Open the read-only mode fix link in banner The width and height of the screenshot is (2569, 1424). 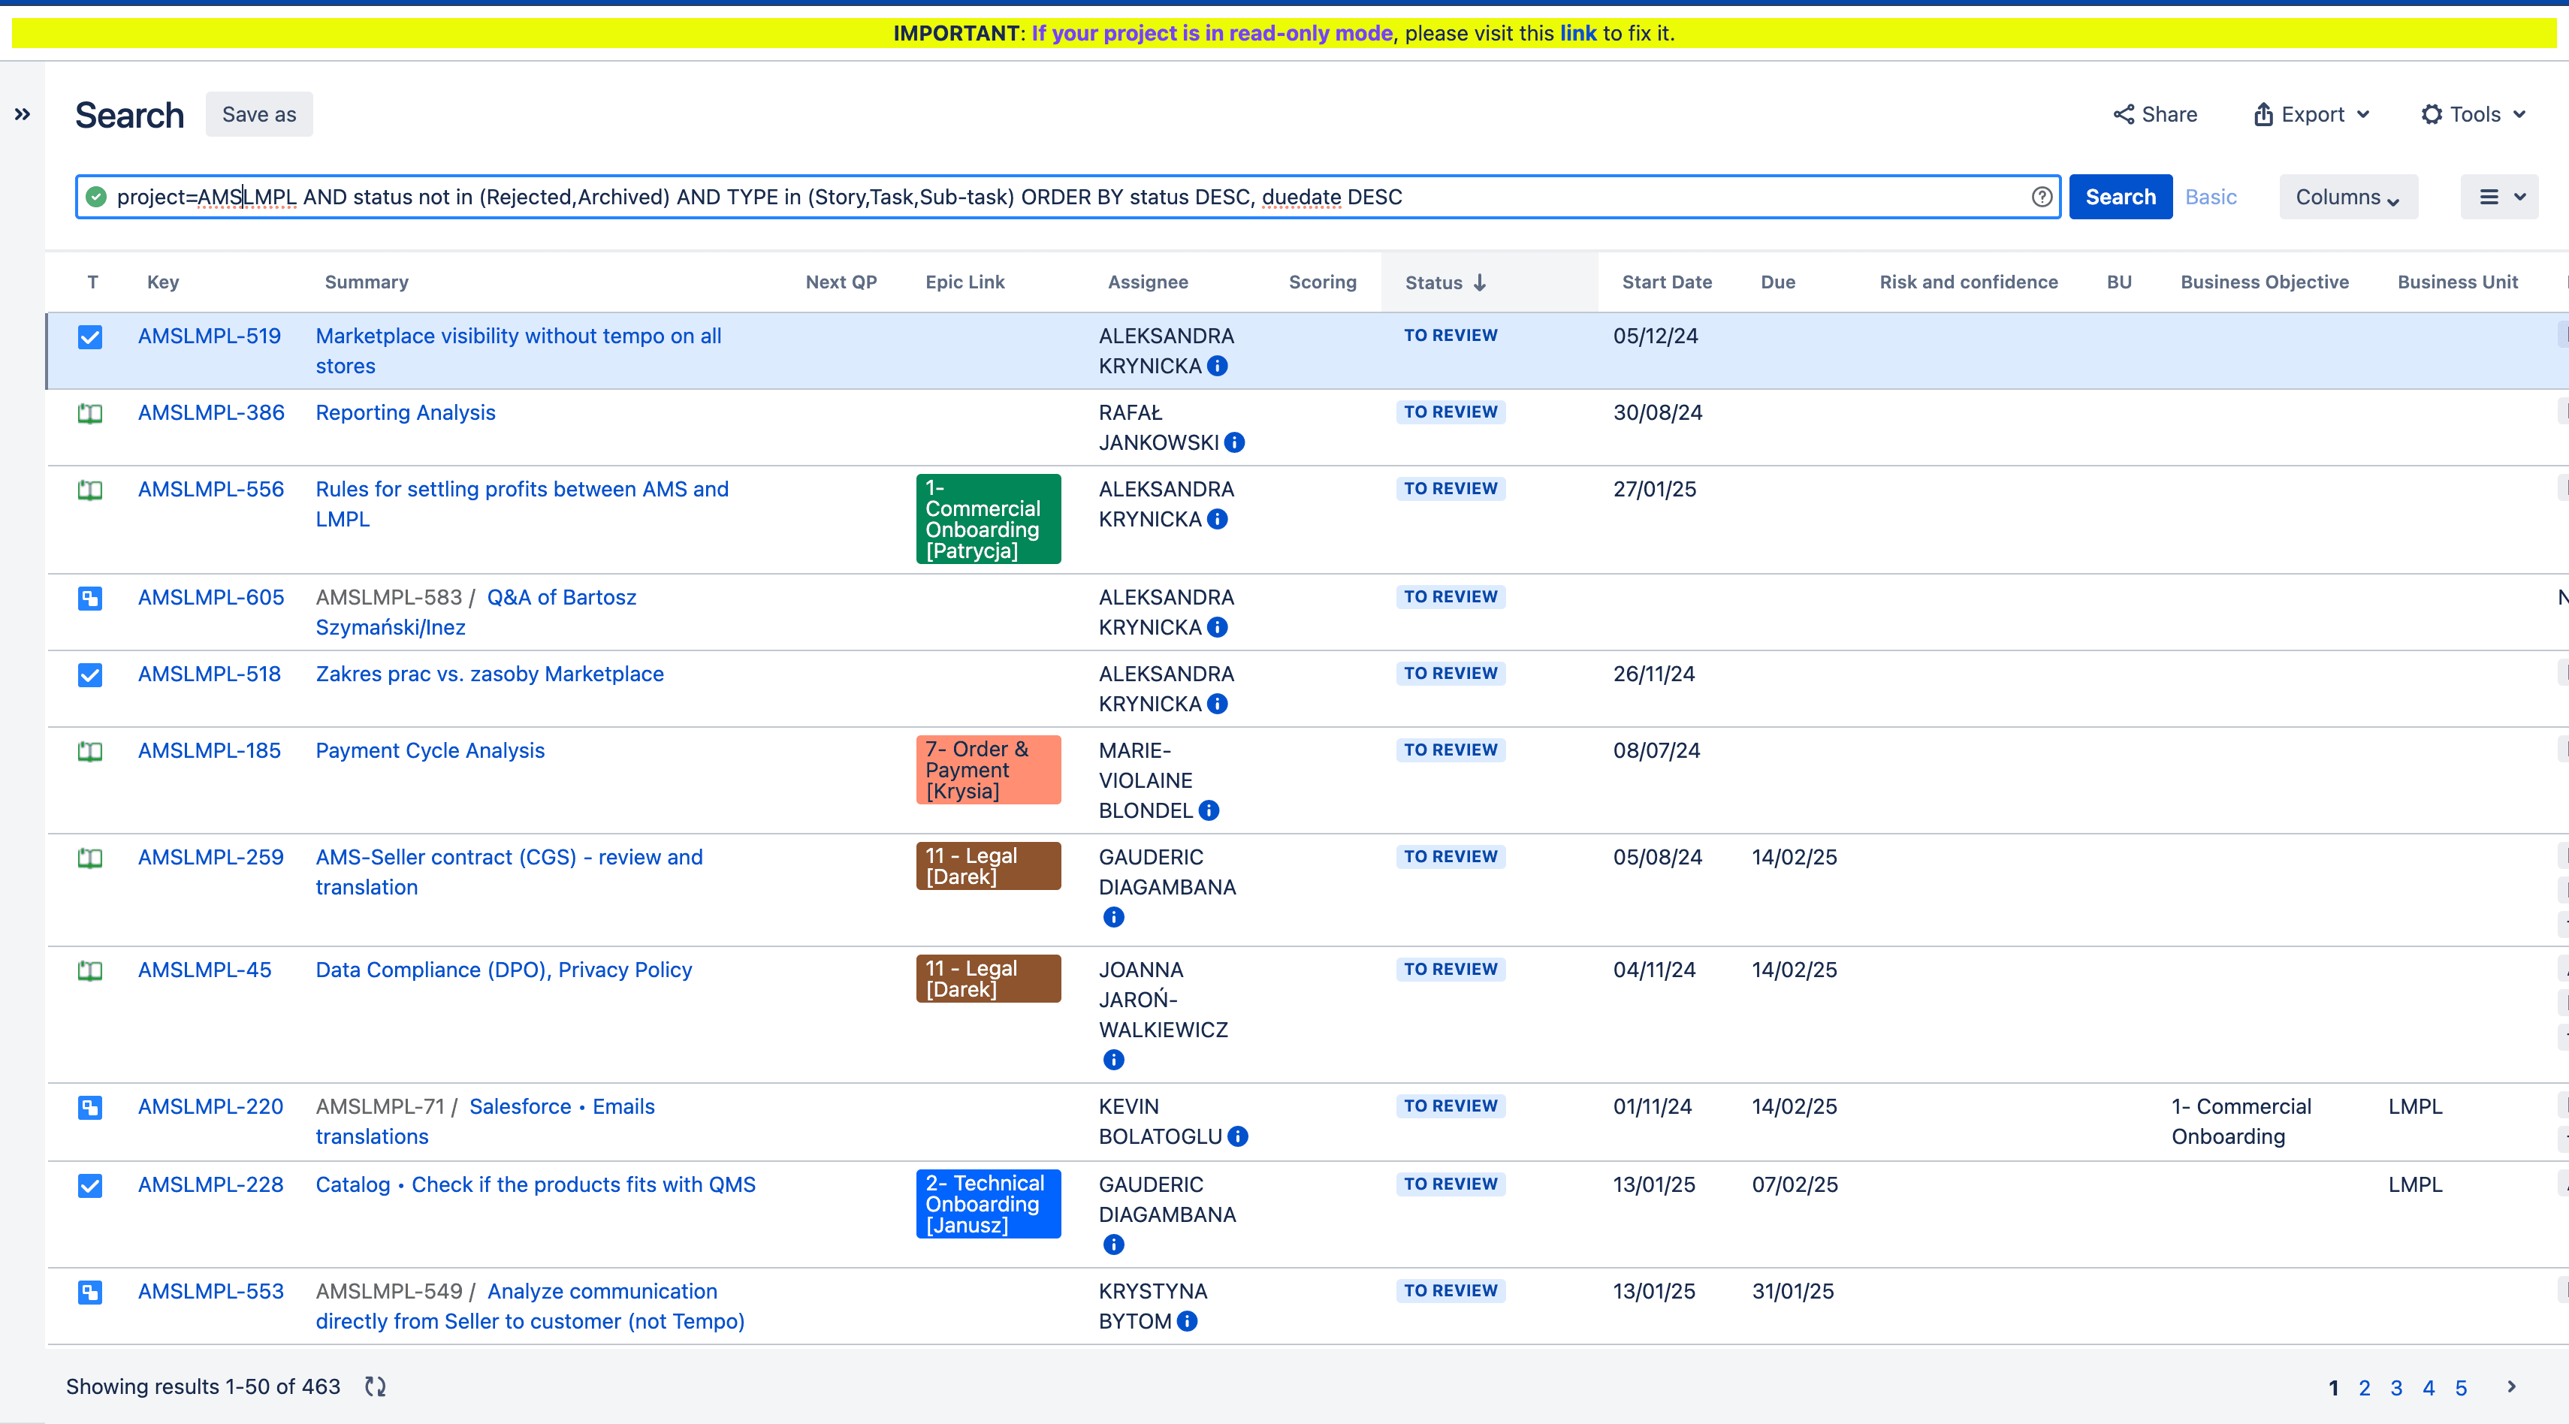click(1577, 33)
